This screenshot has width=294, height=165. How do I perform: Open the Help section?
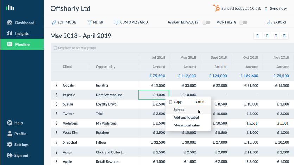coord(19,123)
